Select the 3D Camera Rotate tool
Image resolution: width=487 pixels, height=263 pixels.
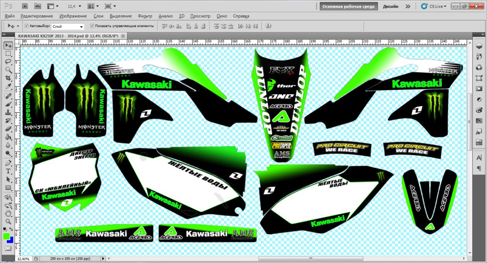[8, 206]
